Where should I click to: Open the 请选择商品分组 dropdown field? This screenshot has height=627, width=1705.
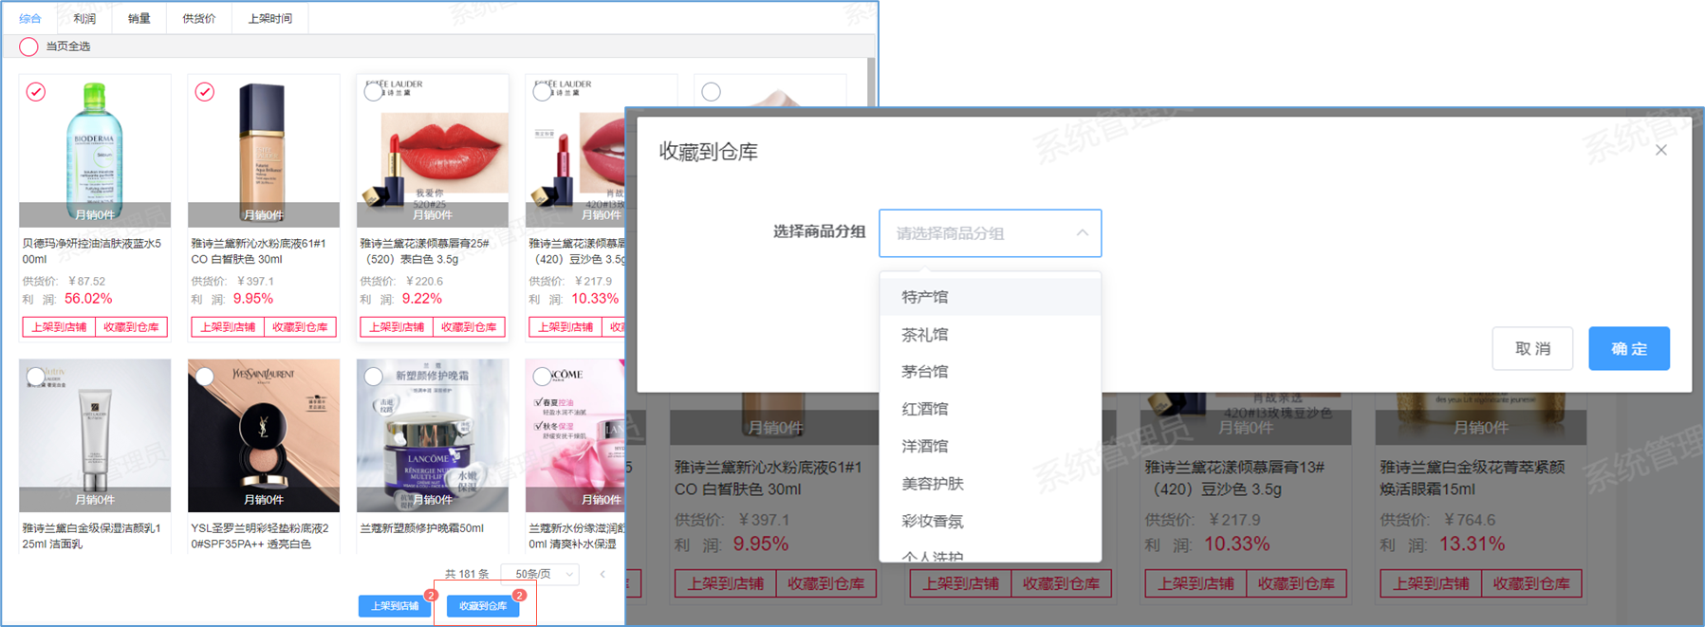[x=991, y=233]
